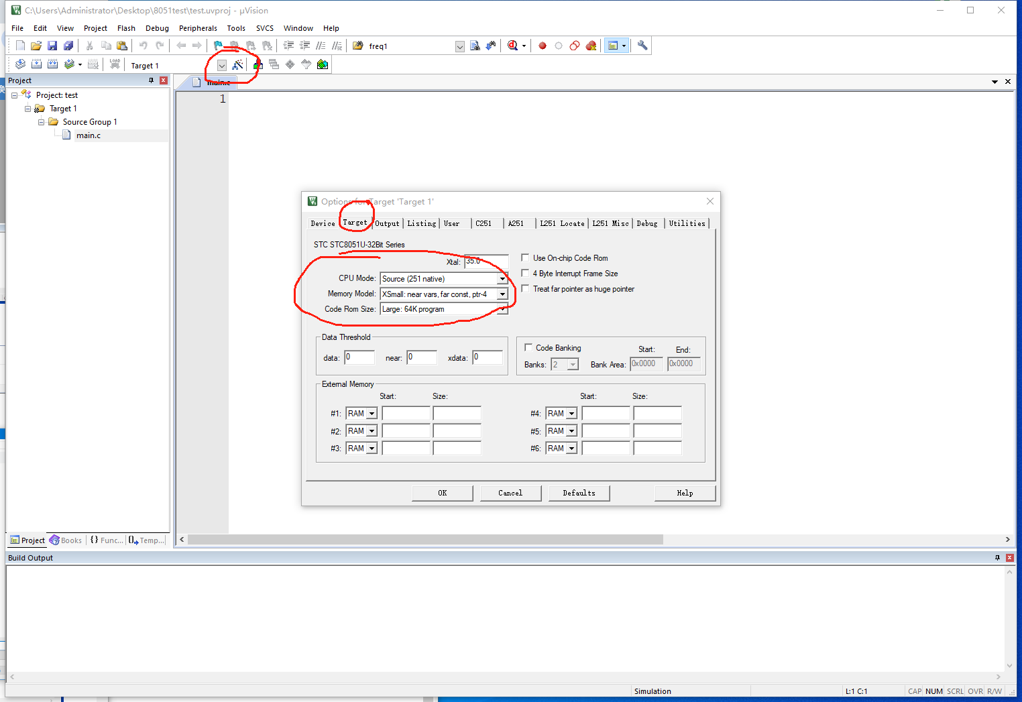Open File Extensions and Books icon
Viewport: 1022px width, 702px height.
[258, 64]
